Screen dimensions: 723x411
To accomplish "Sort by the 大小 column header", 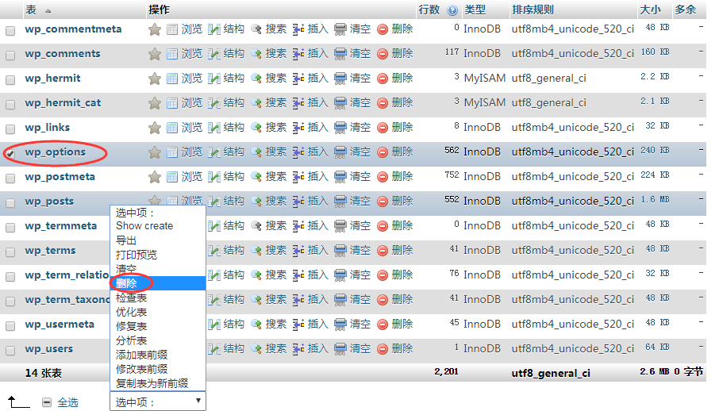I will tap(650, 10).
